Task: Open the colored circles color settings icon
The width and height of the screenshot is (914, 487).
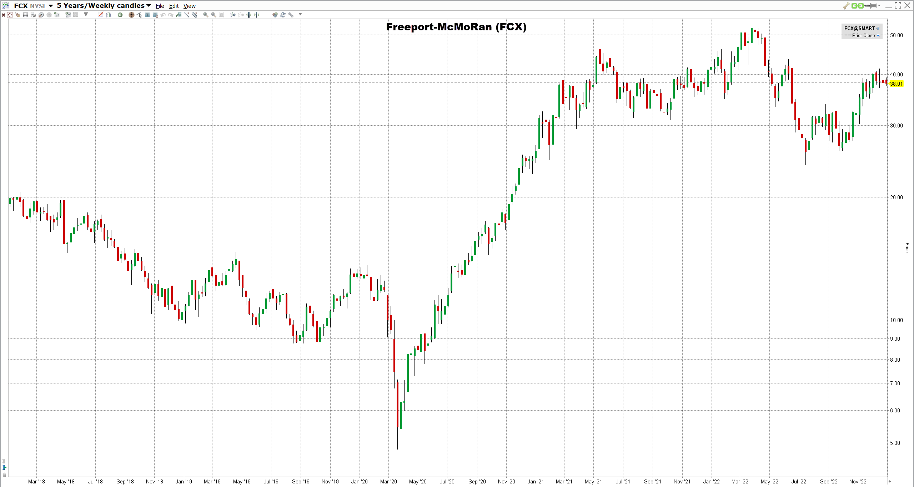Action: (x=275, y=15)
